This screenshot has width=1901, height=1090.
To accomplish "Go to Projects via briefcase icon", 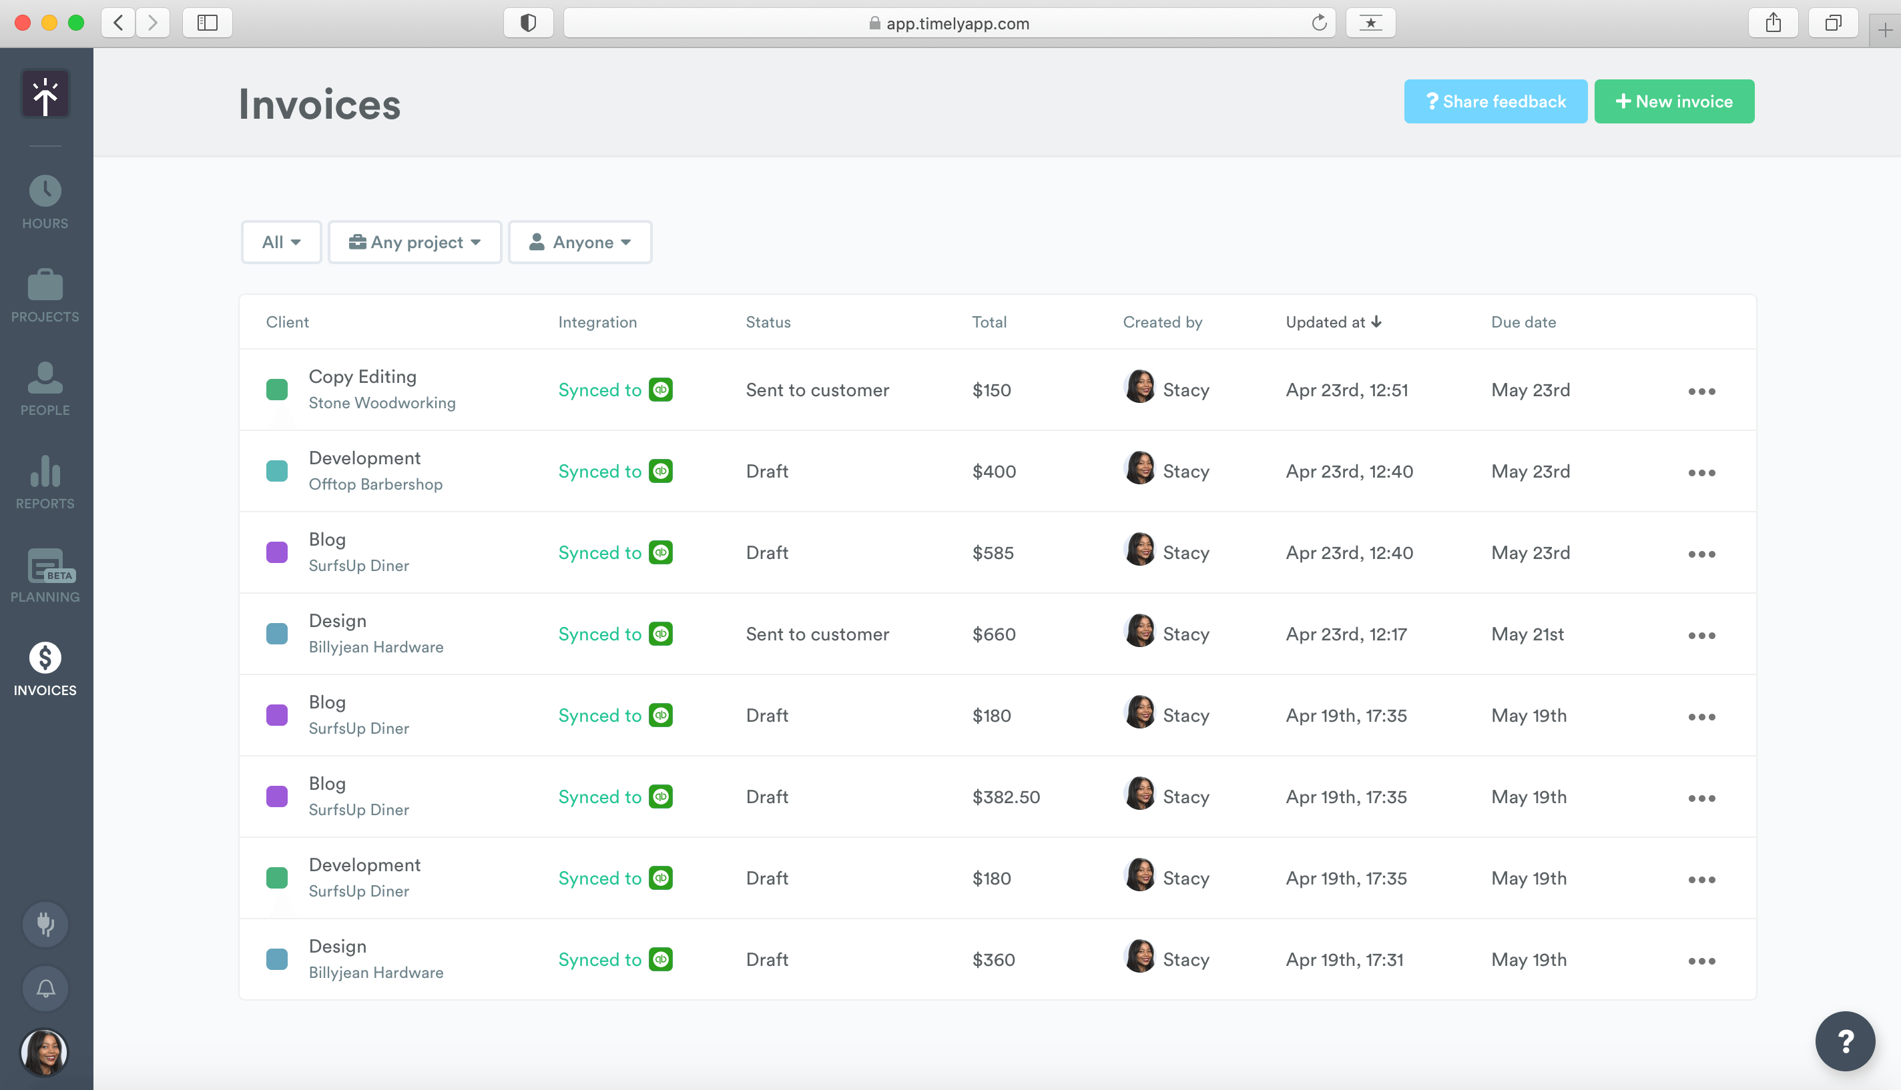I will 45,286.
